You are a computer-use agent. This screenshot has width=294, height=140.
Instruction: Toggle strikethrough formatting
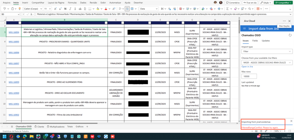pos(80,9)
